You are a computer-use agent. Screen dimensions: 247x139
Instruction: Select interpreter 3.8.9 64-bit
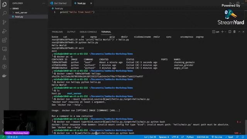tap(202, 137)
